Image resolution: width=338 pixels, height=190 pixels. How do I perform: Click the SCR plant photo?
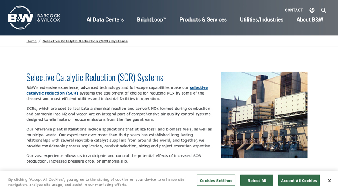click(264, 115)
